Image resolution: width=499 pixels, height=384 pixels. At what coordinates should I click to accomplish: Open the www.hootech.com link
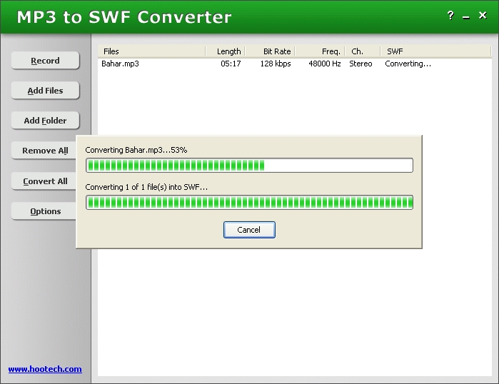(45, 369)
